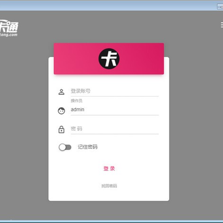Click the 卡通 site logo at top left
This screenshot has height=223, width=223.
[x=9, y=28]
